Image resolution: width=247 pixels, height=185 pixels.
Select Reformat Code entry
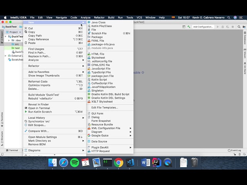[x=54, y=81]
